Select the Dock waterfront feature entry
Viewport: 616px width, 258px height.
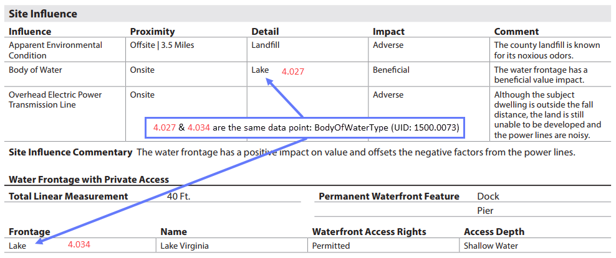tap(488, 196)
